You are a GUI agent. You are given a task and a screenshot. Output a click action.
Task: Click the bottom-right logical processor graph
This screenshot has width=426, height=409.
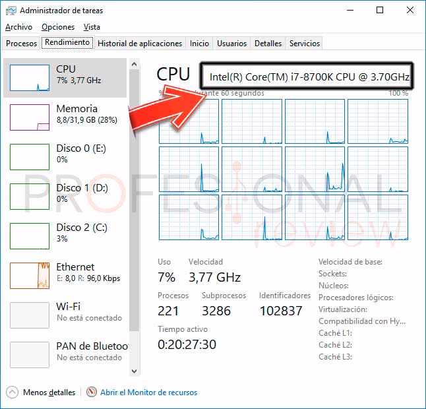(378, 218)
